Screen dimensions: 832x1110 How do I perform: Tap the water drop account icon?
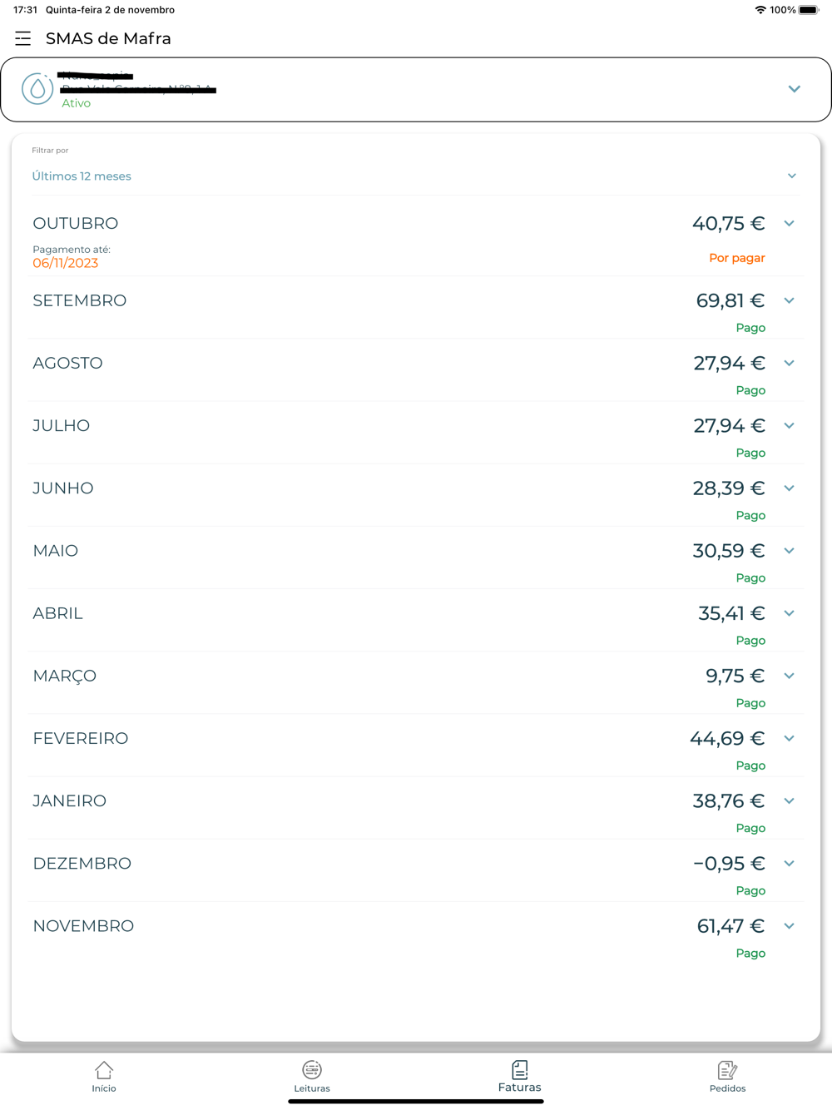[x=37, y=89]
